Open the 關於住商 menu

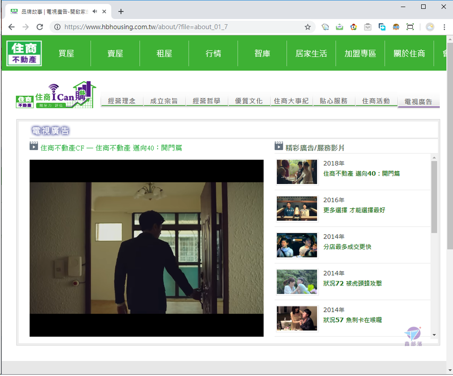tap(409, 54)
